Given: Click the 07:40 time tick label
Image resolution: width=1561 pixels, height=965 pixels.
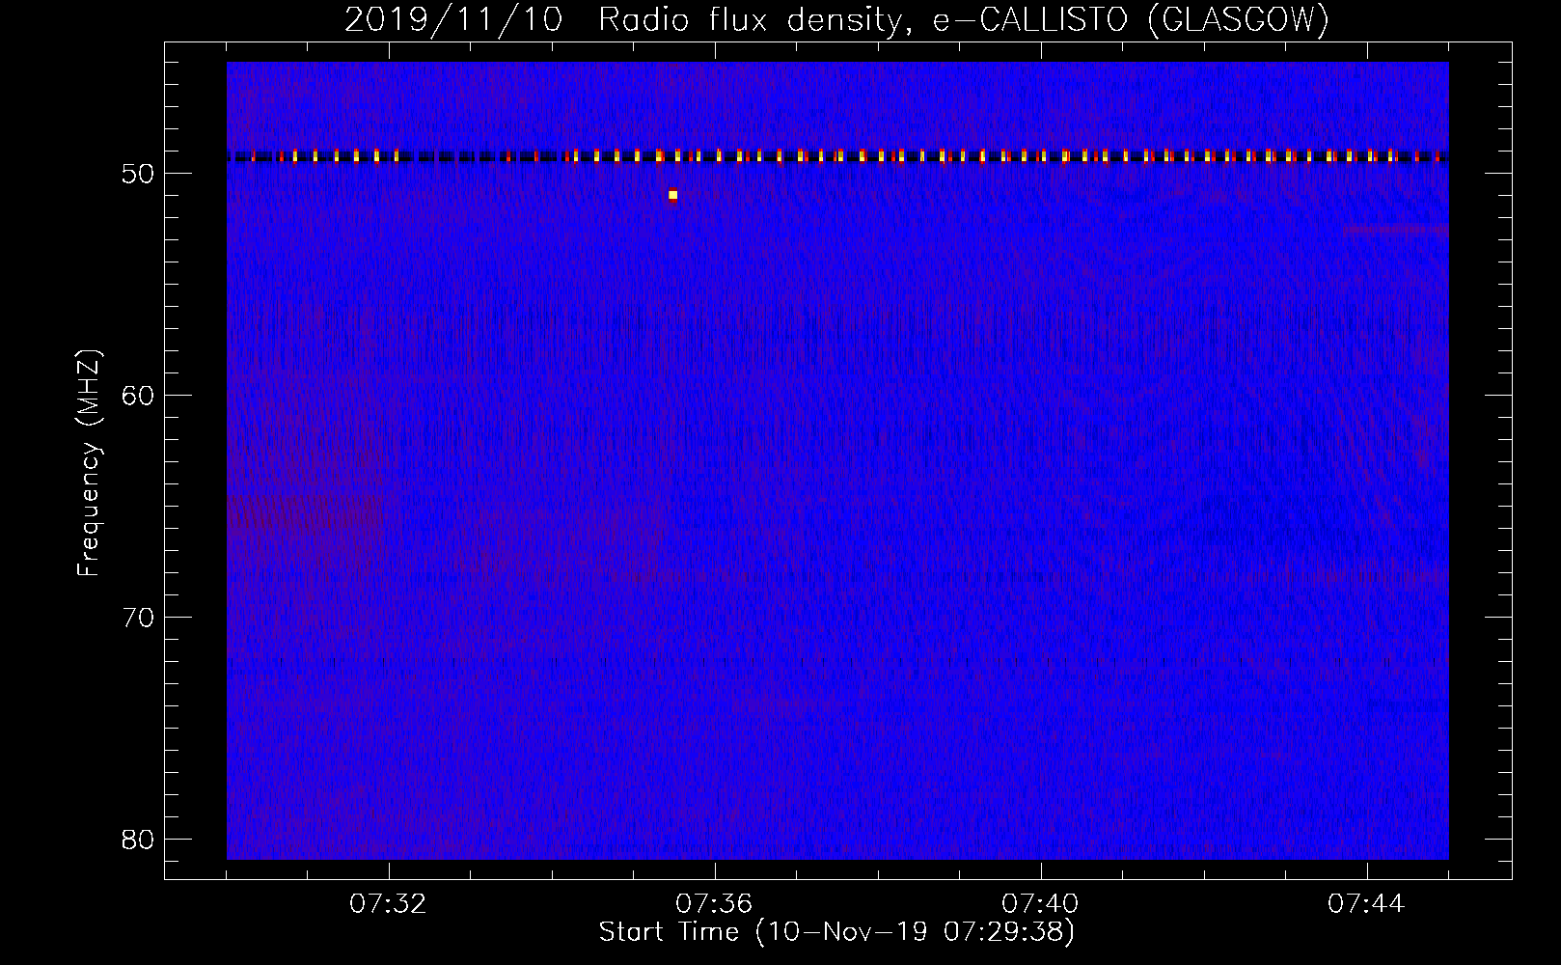Looking at the screenshot, I should click(x=1040, y=904).
